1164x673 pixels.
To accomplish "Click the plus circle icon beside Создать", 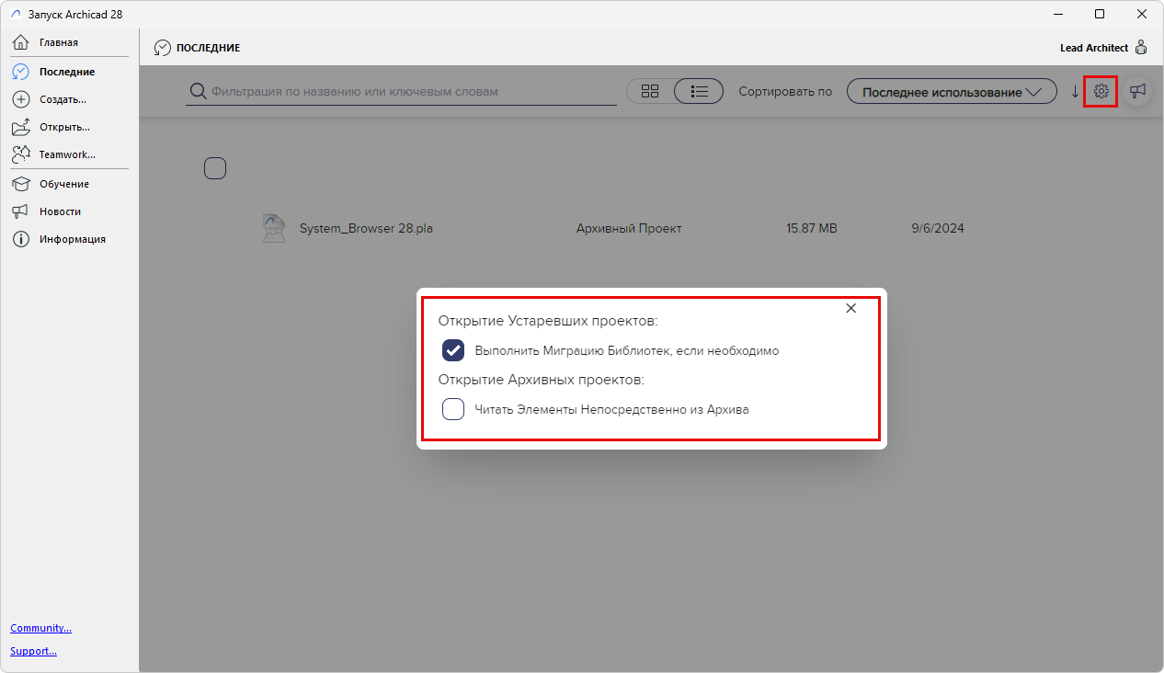I will 20,99.
